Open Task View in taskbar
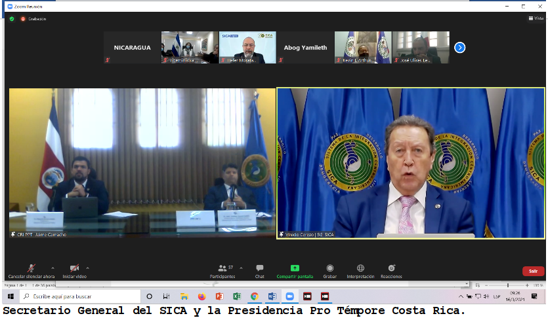The image size is (548, 318). (166, 296)
